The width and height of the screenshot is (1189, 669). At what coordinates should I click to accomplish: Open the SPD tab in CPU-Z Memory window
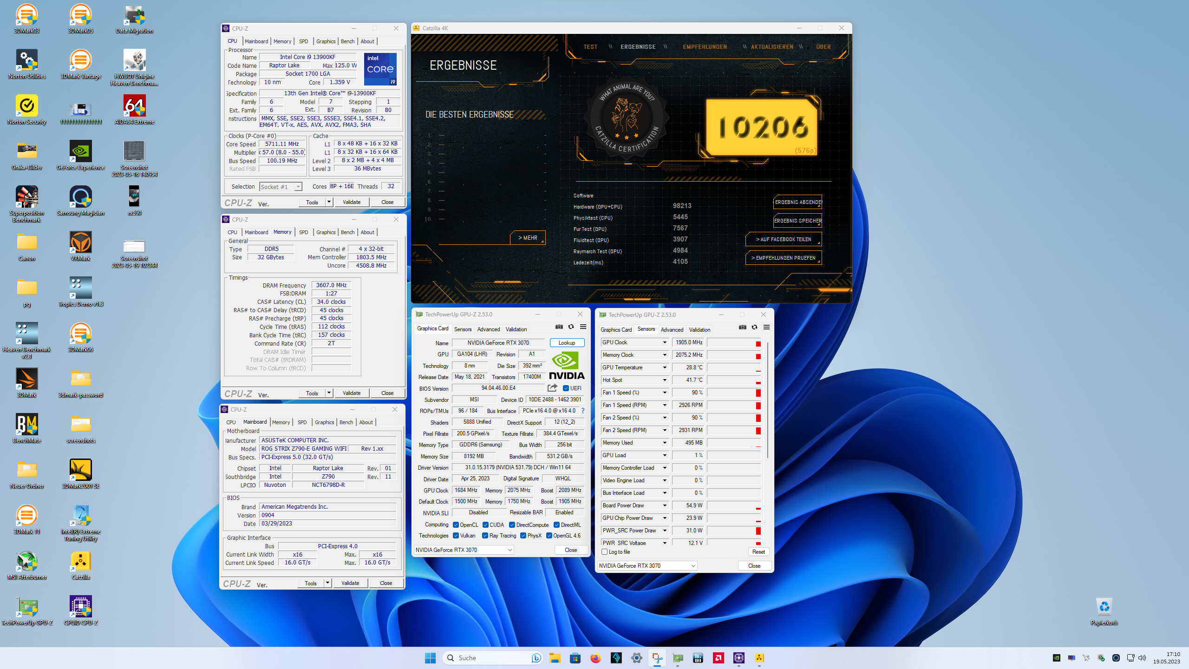[303, 232]
